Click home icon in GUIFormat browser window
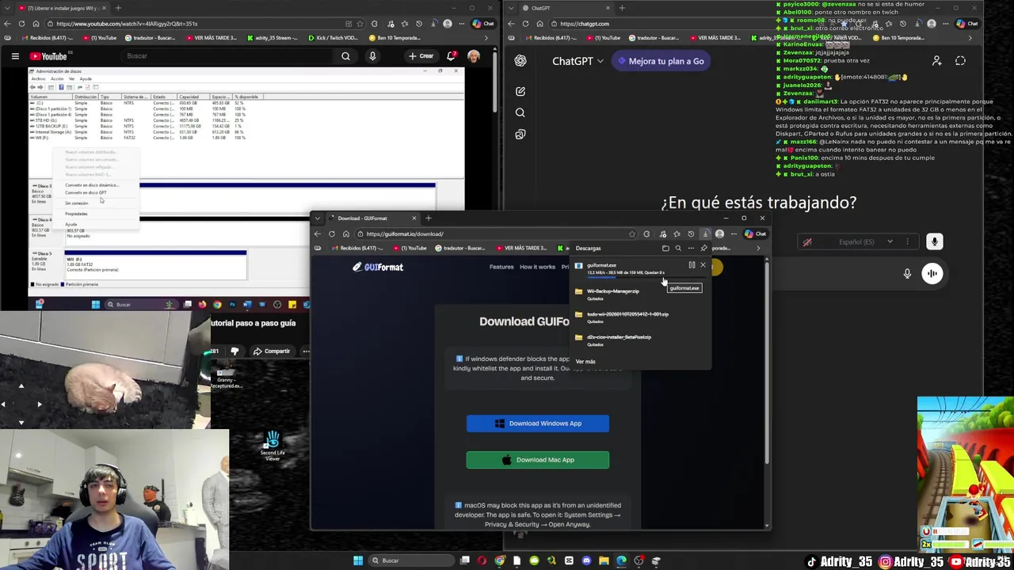This screenshot has width=1014, height=570. pos(346,234)
